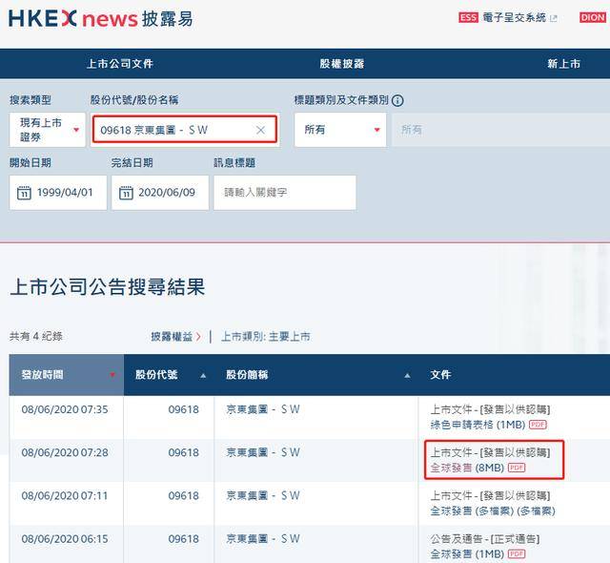Open the 綠色申請表格 (1MB) document link

[x=478, y=424]
